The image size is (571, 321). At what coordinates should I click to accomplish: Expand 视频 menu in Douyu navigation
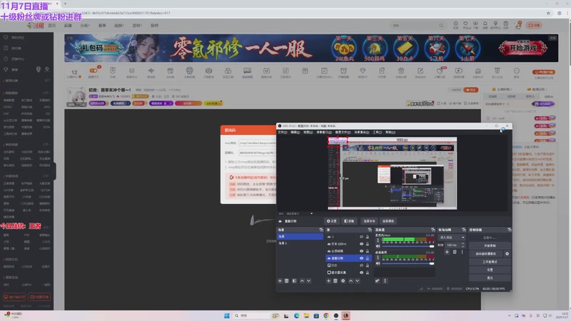coord(118,26)
